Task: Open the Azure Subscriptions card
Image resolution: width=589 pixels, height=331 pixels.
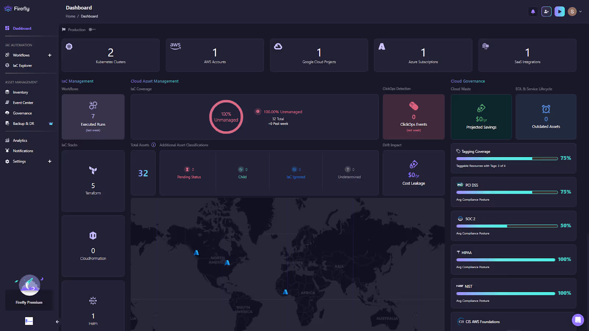Action: click(x=423, y=55)
